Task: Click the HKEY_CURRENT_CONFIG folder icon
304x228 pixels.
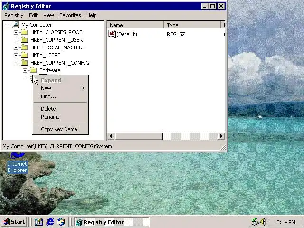Action: pyautogui.click(x=24, y=63)
